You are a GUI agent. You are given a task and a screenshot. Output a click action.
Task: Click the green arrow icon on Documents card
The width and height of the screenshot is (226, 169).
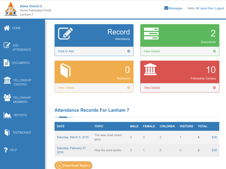[215, 51]
